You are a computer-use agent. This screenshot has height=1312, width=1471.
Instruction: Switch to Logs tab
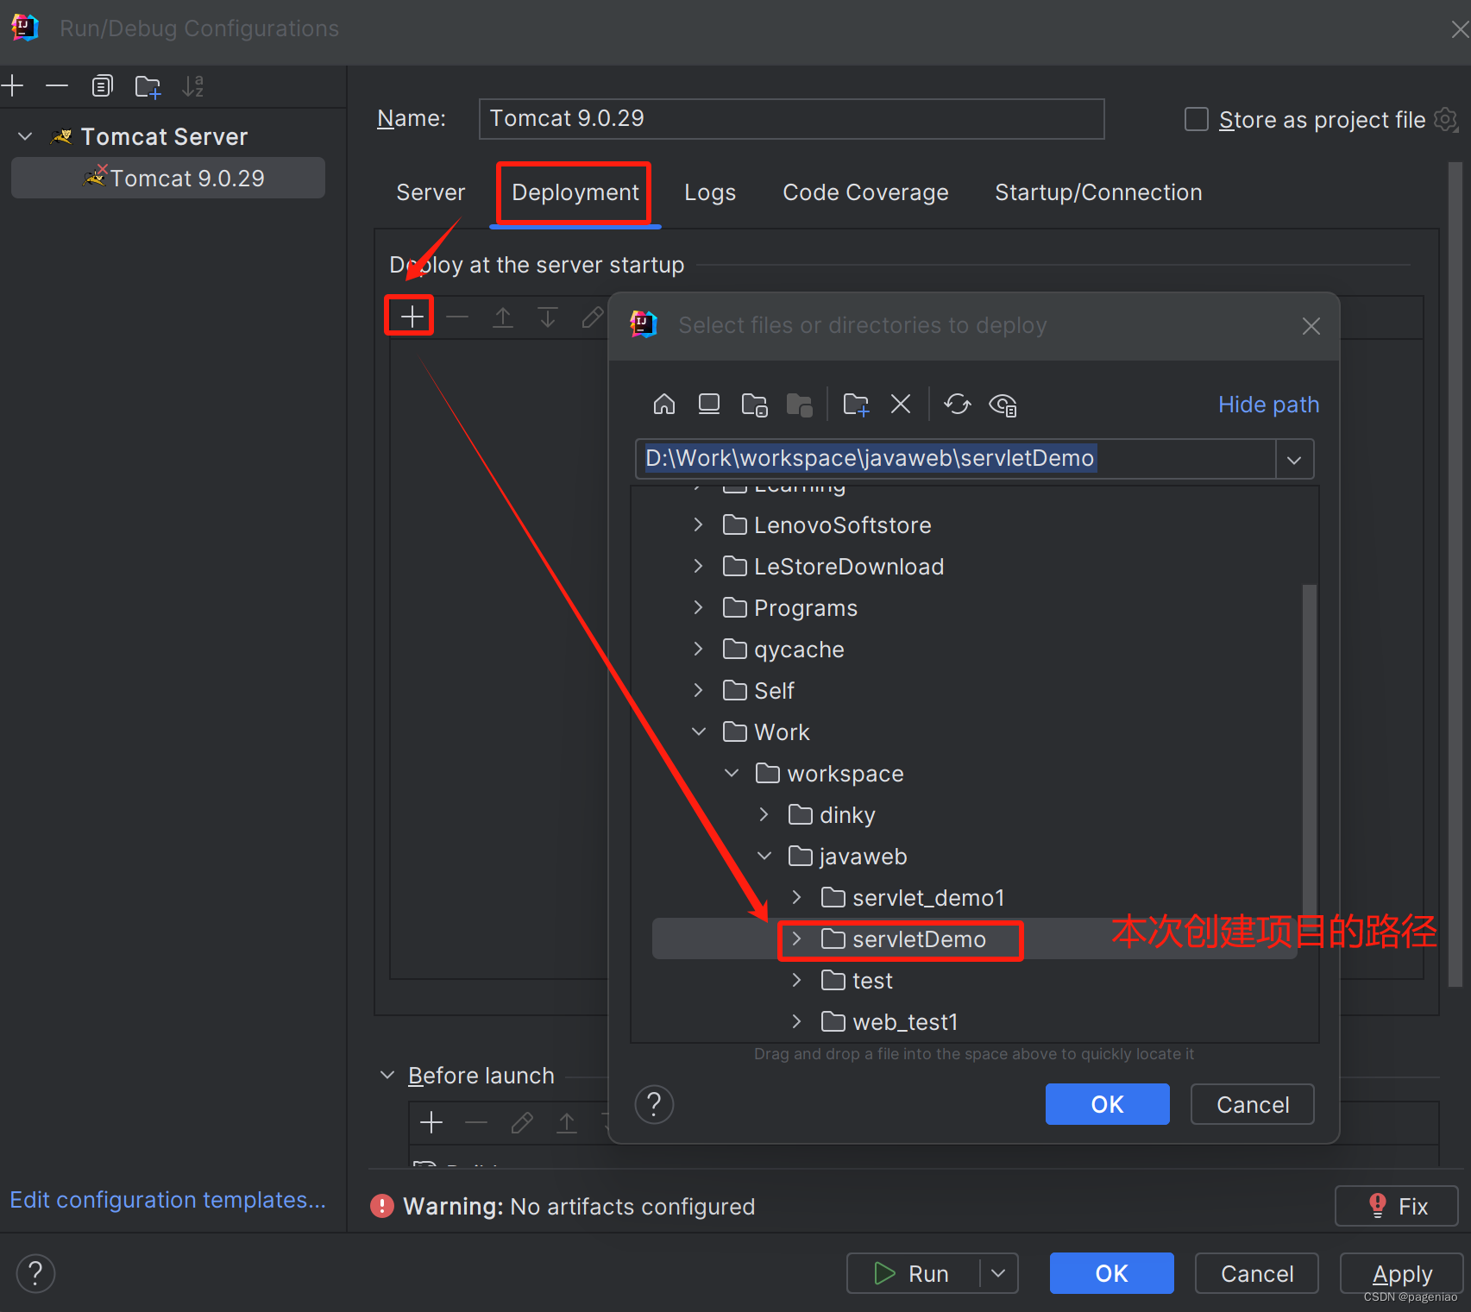pyautogui.click(x=710, y=192)
